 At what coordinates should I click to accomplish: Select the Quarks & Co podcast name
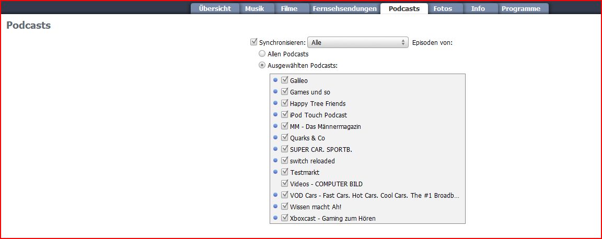point(307,138)
